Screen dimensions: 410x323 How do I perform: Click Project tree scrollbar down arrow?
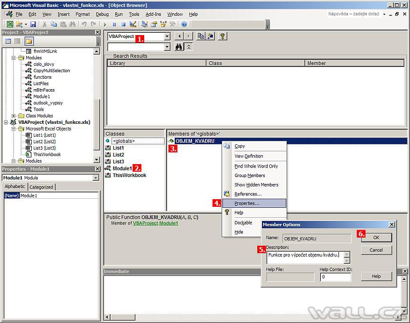pyautogui.click(x=96, y=159)
